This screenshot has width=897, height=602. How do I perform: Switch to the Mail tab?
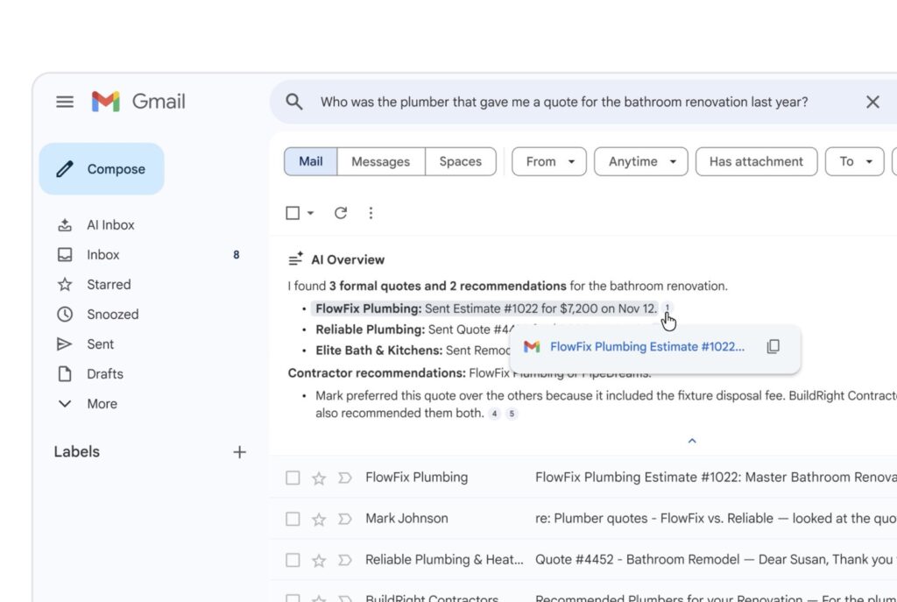[x=311, y=161]
